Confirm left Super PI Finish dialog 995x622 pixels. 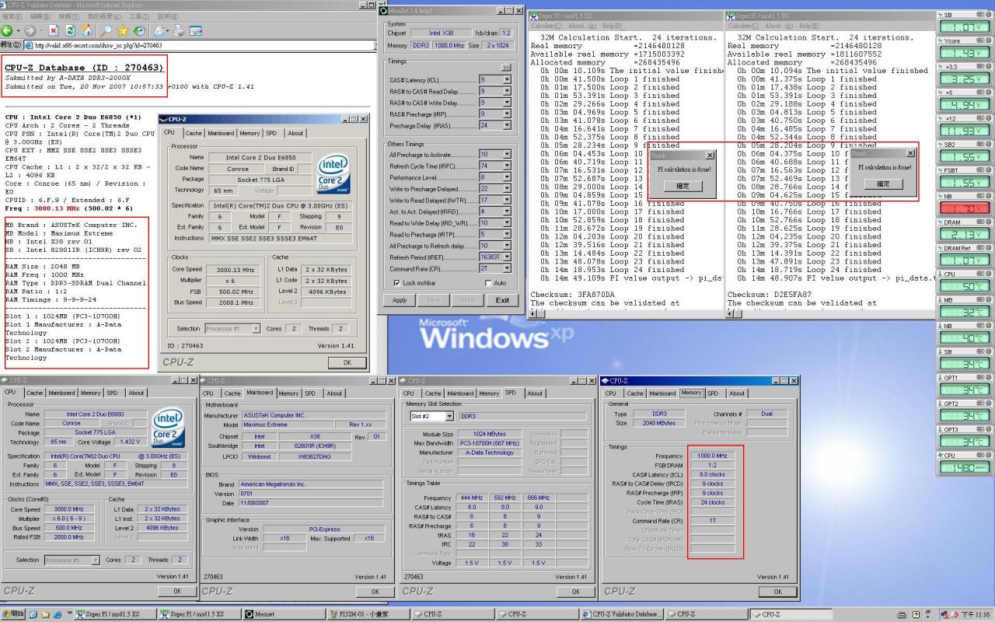point(683,186)
